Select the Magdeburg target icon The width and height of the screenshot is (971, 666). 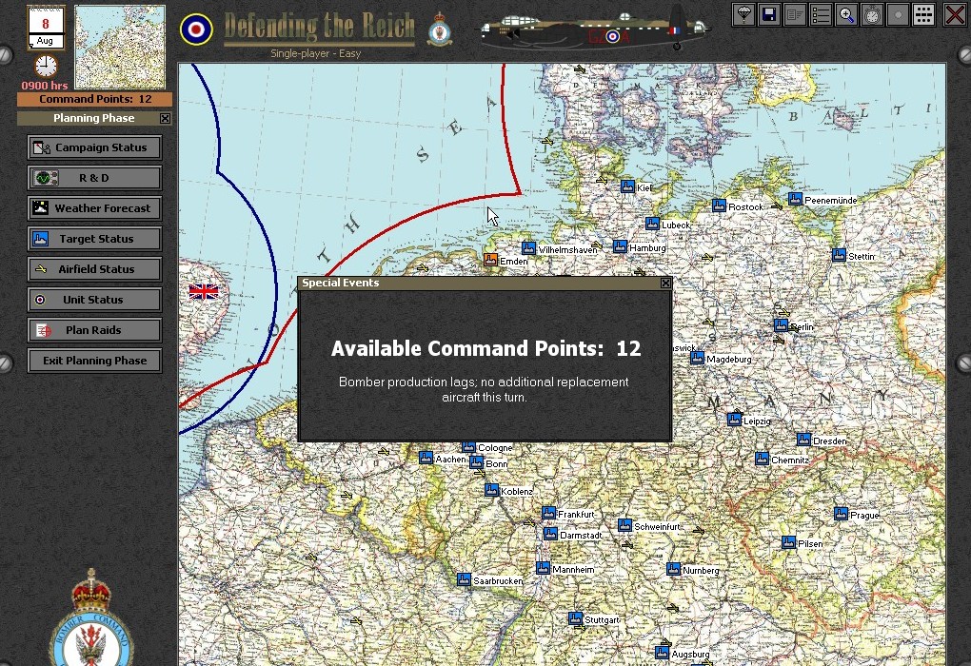(697, 358)
